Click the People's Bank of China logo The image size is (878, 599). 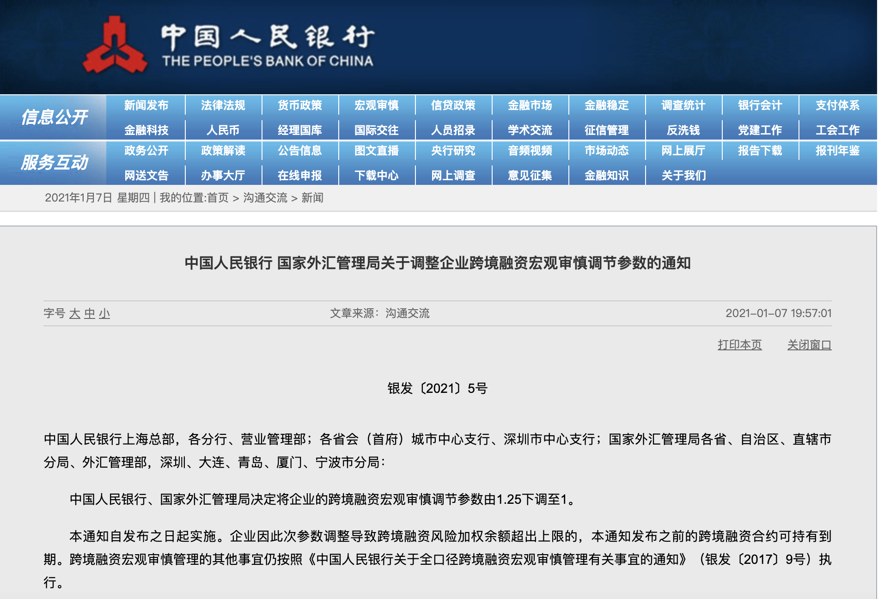coord(229,45)
